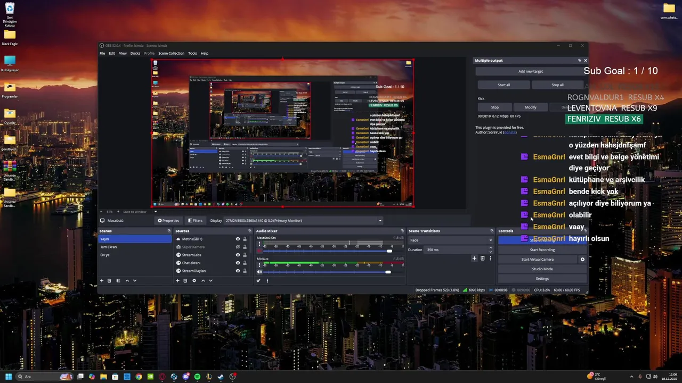Viewport: 682px width, 383px height.
Task: Open preview scale dropdown arrow
Action: click(x=156, y=212)
